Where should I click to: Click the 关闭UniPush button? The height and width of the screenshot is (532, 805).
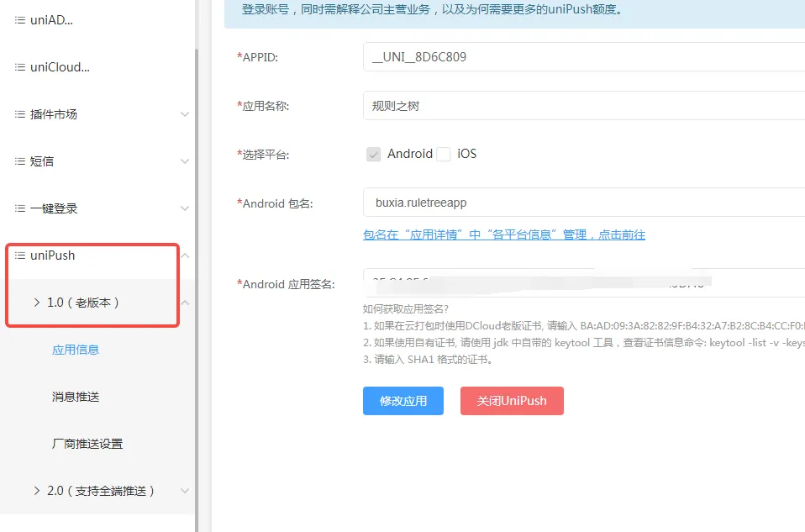[512, 401]
